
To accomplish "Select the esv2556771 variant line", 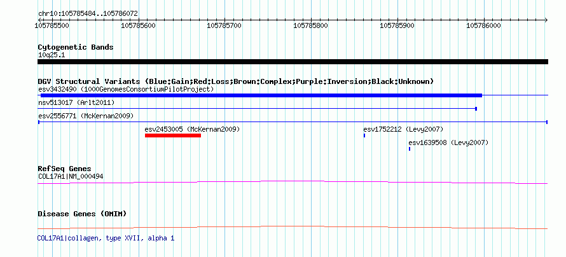I will [293, 122].
